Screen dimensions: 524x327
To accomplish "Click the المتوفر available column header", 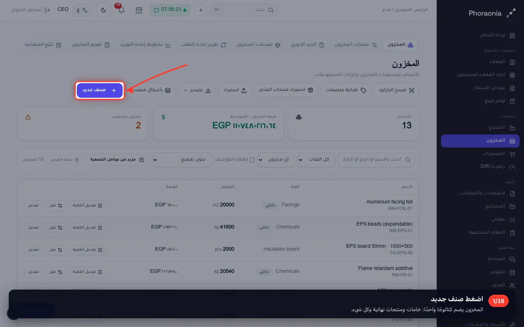I will tap(227, 187).
